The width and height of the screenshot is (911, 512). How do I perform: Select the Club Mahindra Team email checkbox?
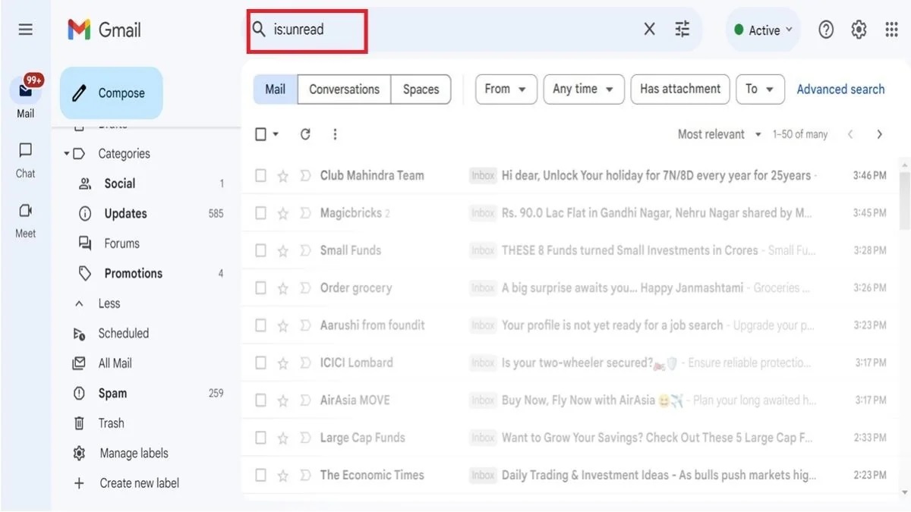coord(260,176)
